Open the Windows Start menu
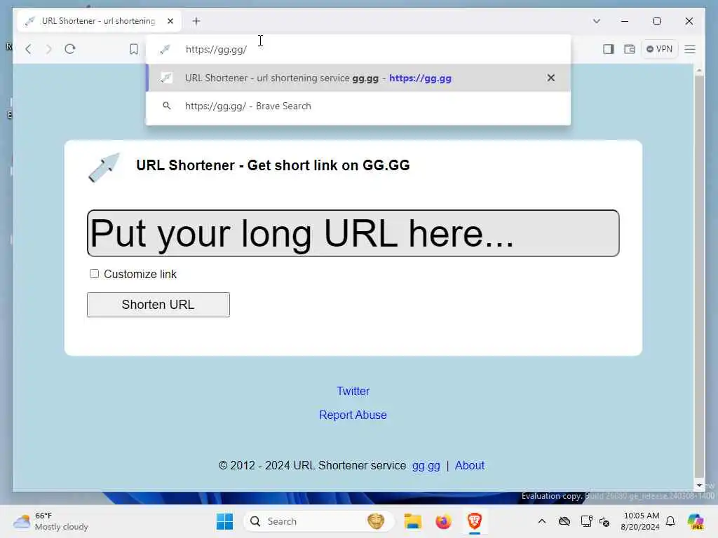Image resolution: width=718 pixels, height=538 pixels. pos(224,521)
